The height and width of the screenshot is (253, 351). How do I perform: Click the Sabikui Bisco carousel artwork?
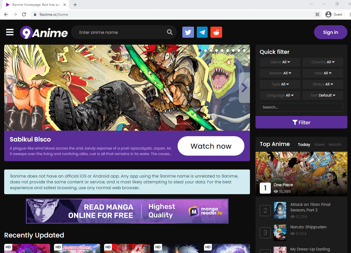tap(127, 88)
